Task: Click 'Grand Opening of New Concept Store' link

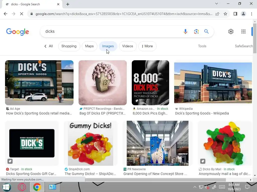Action: point(155,174)
